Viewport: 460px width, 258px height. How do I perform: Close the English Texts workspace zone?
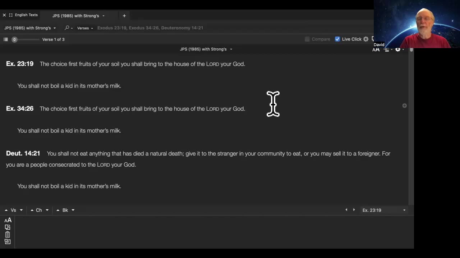point(4,15)
